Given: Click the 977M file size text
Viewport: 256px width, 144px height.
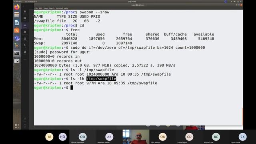Looking at the screenshot, I should pyautogui.click(x=91, y=83).
